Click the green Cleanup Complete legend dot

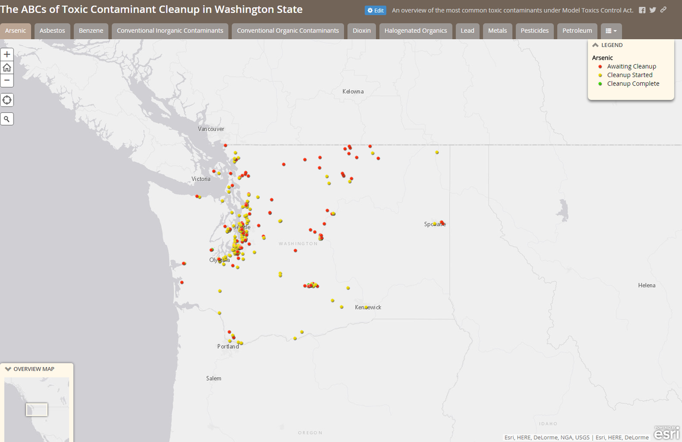click(x=600, y=83)
